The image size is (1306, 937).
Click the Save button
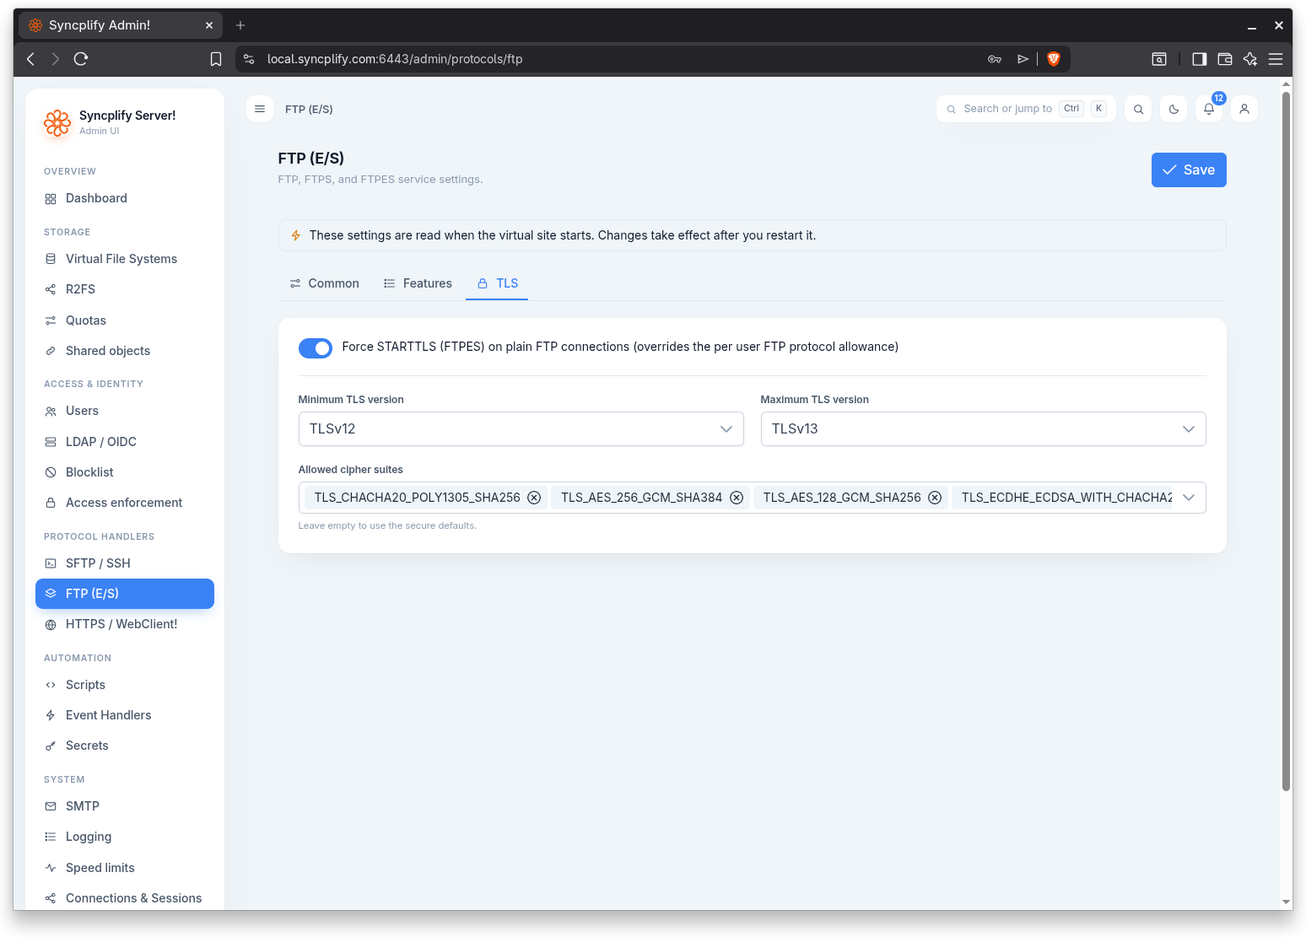point(1189,170)
